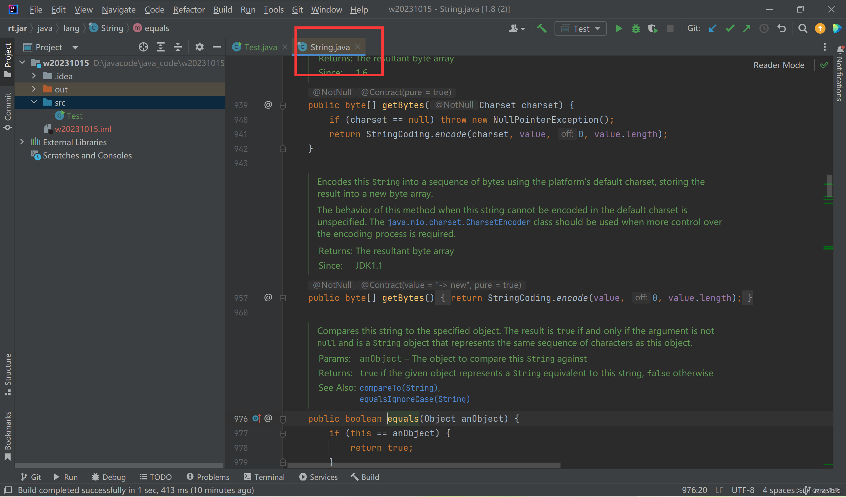Click the Rollback undo arrow icon

tap(782, 28)
